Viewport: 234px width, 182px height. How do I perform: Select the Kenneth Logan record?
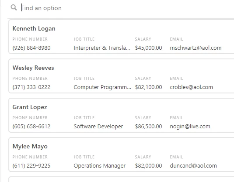(x=121, y=37)
